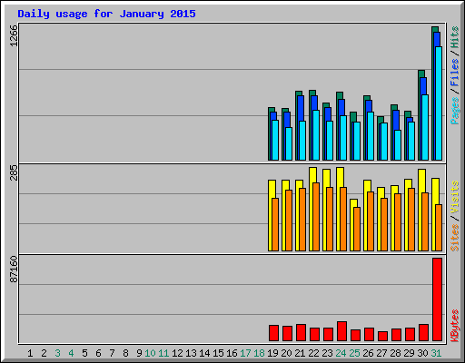Click day 16 label on the x-axis
Screen dimensions: 465x363
232,353
